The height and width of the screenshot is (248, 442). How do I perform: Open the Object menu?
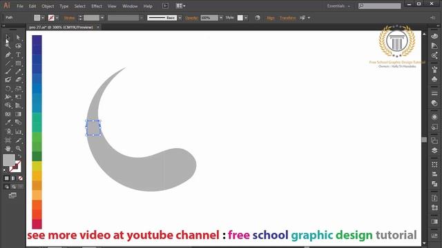point(48,6)
